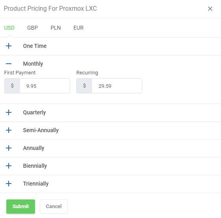Submit the product pricing
The image size is (221, 218).
pos(21,207)
